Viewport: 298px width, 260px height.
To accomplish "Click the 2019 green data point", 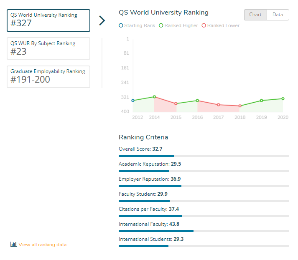I will [261, 101].
